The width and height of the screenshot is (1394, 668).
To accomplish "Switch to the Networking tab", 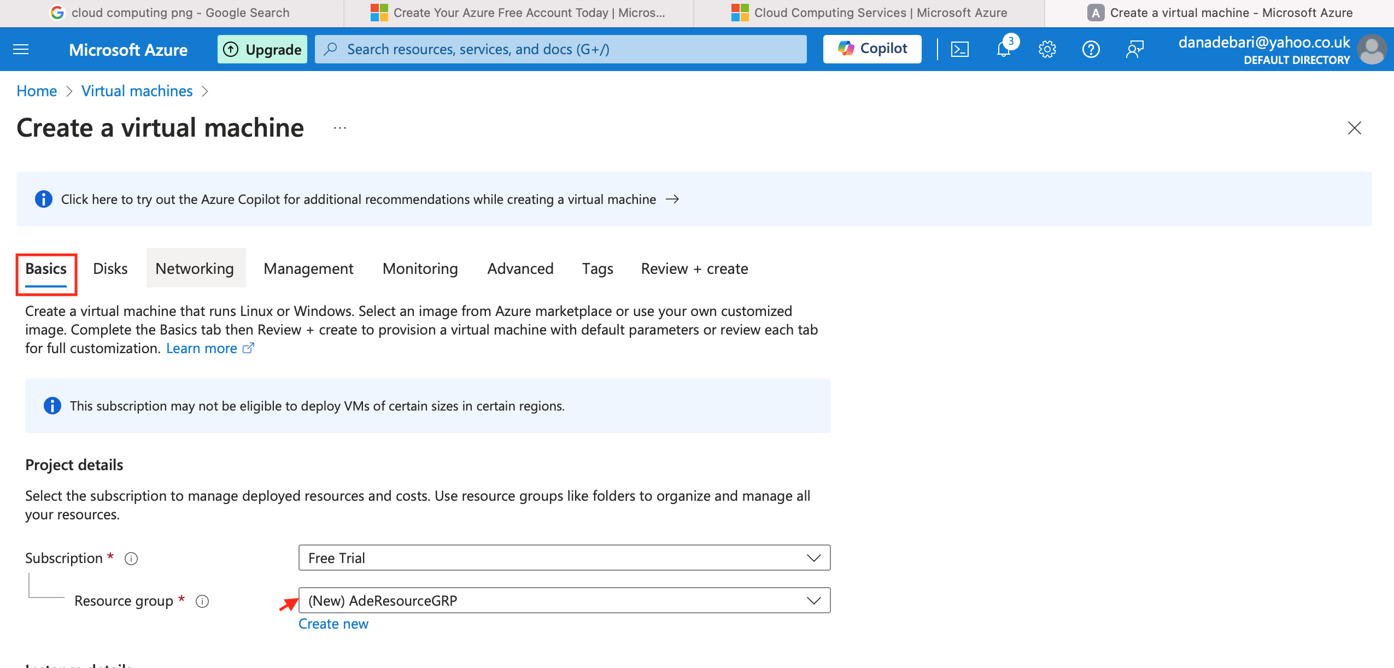I will tap(195, 268).
